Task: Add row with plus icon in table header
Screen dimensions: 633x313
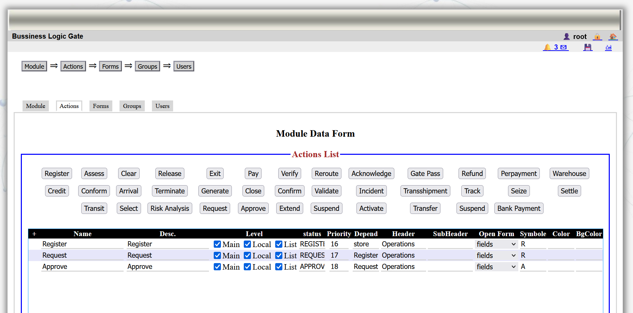Action: pyautogui.click(x=34, y=234)
